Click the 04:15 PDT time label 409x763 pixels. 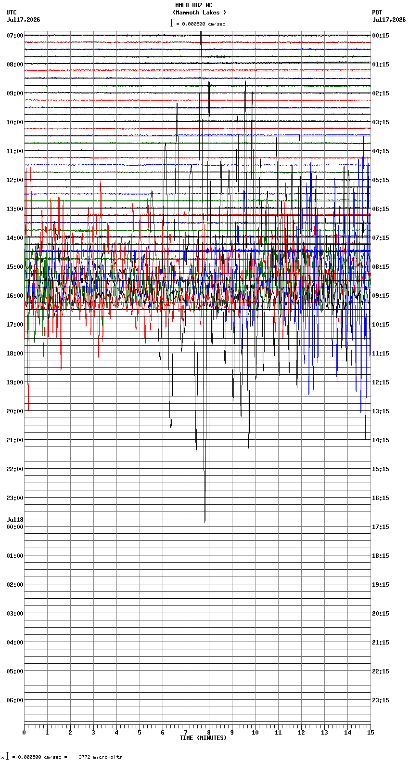(381, 151)
